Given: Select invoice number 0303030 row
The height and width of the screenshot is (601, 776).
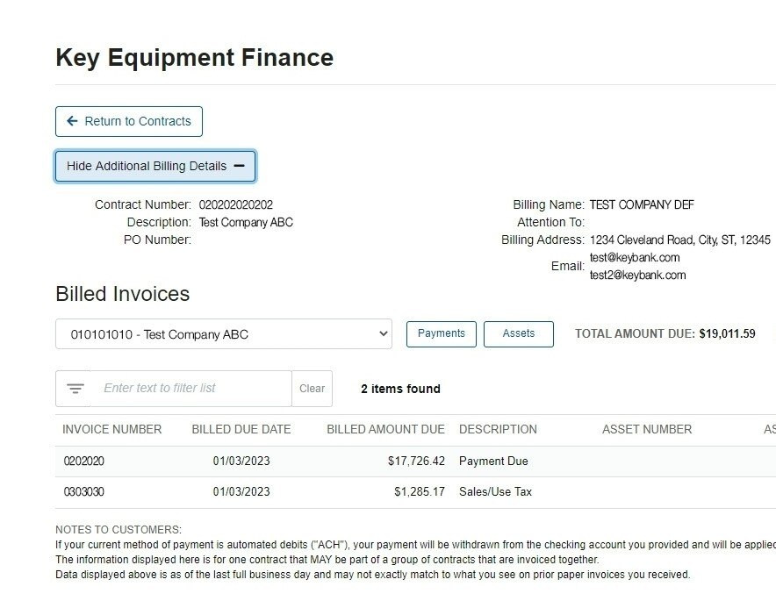Looking at the screenshot, I should [84, 492].
